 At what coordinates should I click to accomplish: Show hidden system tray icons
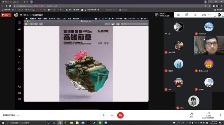187,123
